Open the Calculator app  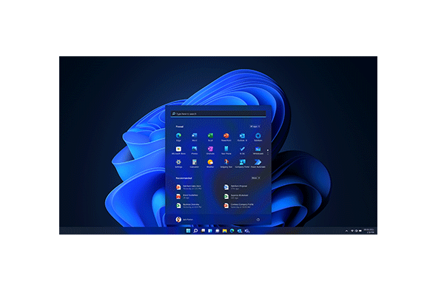click(x=194, y=164)
